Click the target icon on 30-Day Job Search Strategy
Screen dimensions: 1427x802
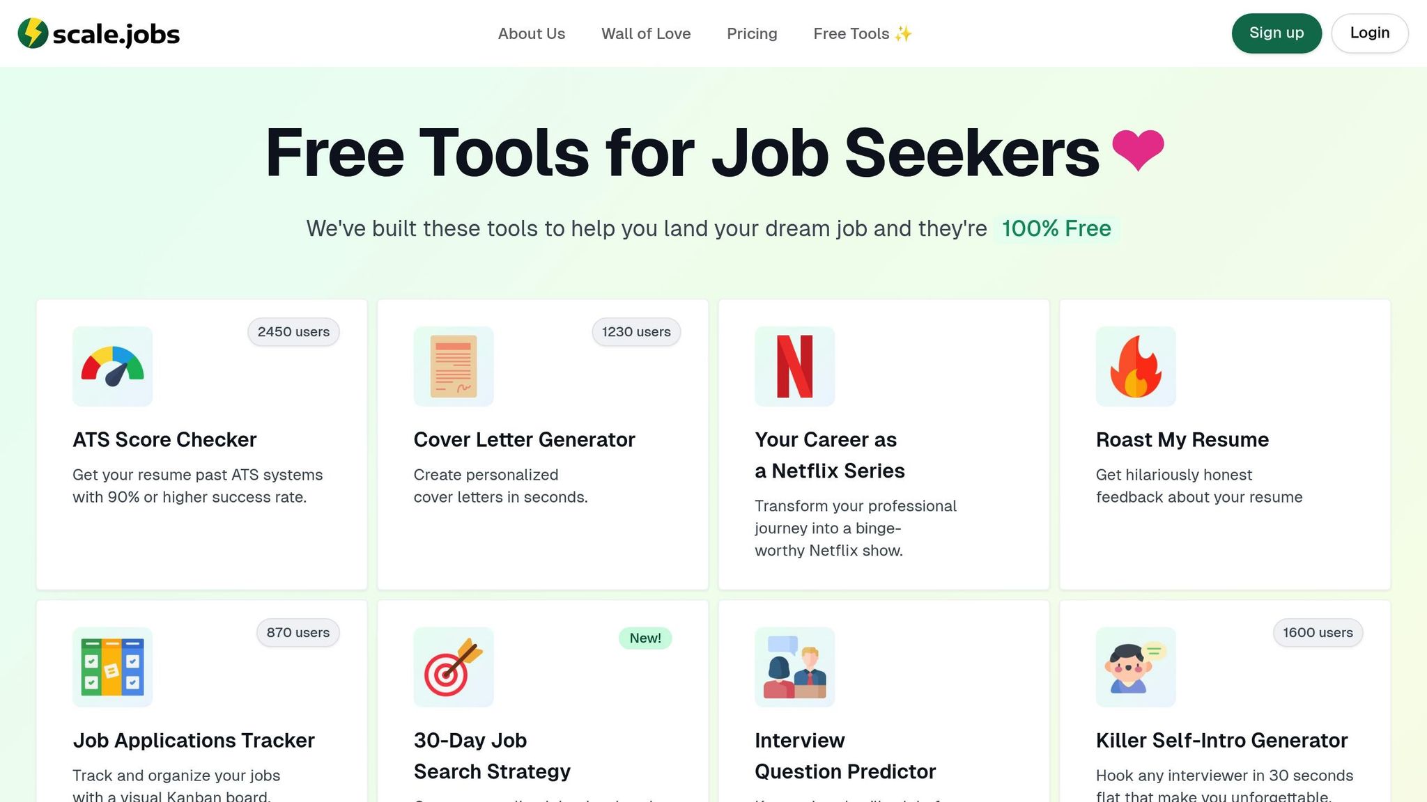453,668
